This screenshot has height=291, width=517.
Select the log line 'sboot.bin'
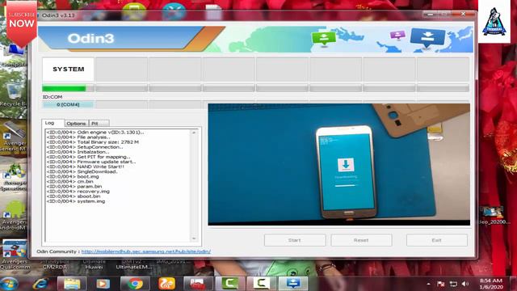coord(74,196)
